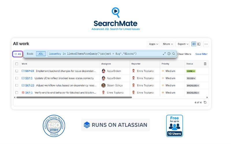This screenshot has height=144, width=231.
Task: Click the Save filter link
Action: (201, 54)
